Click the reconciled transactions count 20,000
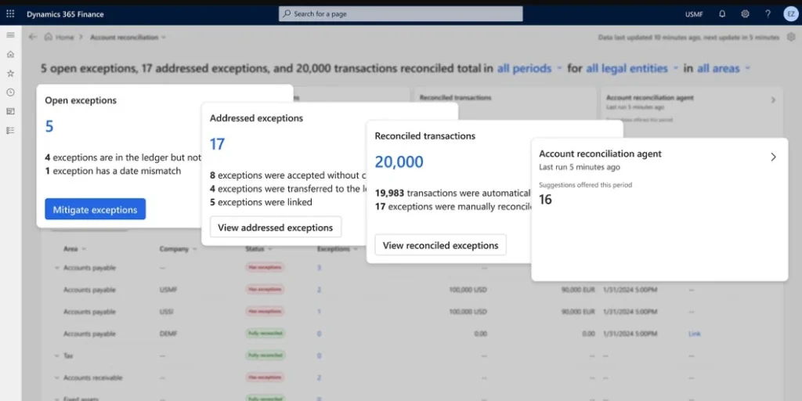The image size is (802, 401). tap(399, 161)
